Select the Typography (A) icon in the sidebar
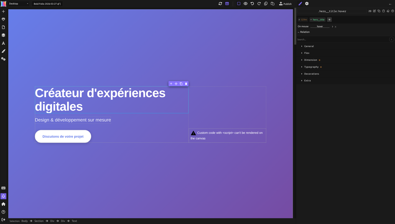Screen dimensions: 395x224 click(3, 43)
